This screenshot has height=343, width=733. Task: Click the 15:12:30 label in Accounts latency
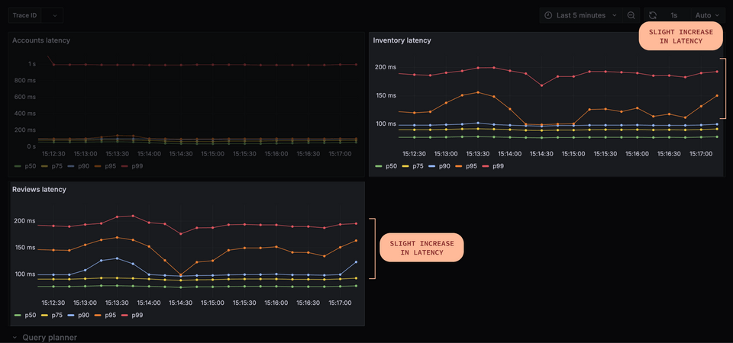(53, 153)
